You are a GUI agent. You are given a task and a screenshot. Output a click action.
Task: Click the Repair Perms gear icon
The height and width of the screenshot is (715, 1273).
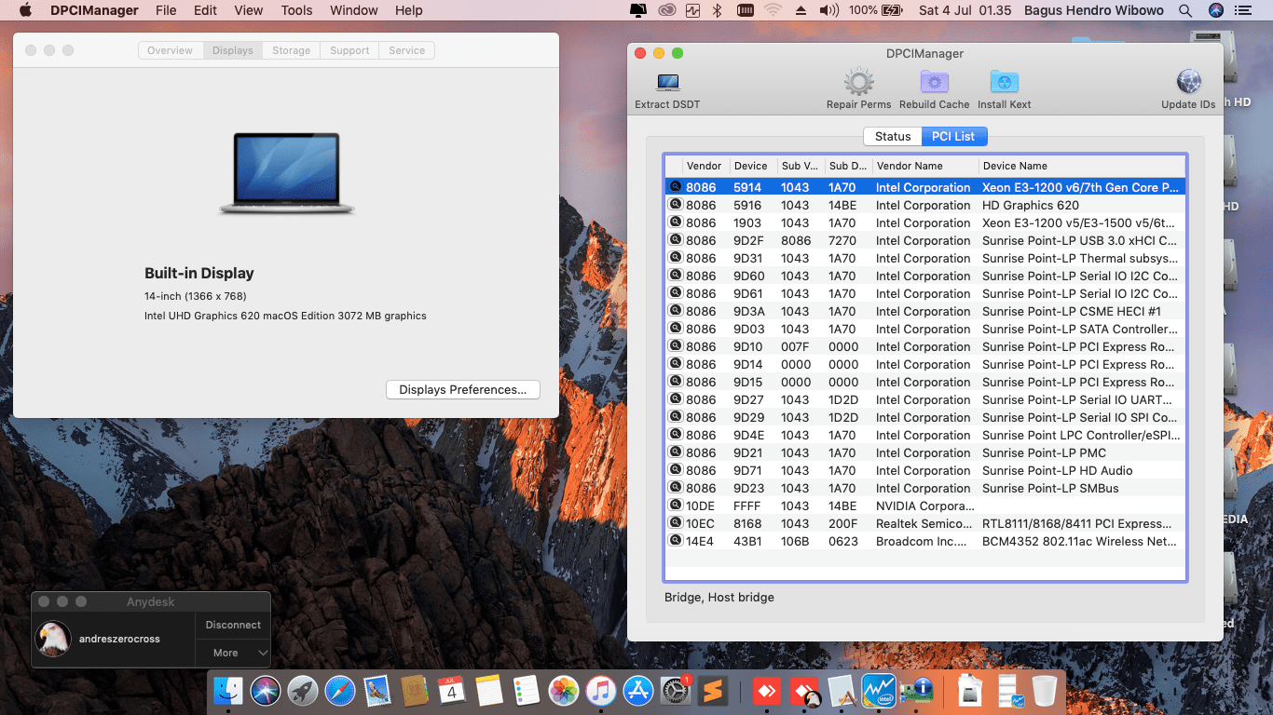[x=858, y=82]
